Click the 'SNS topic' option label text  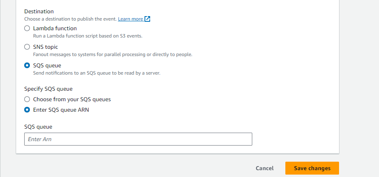click(46, 47)
